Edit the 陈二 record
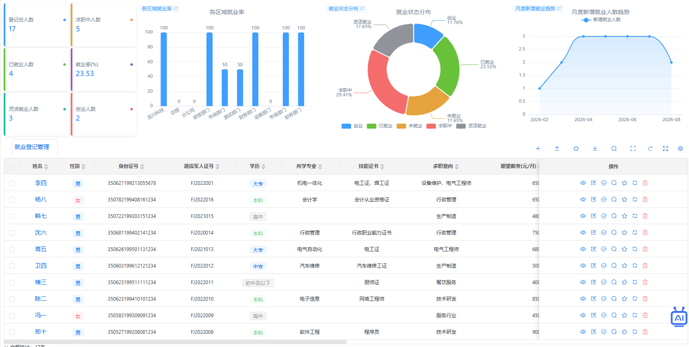This screenshot has width=689, height=347. pyautogui.click(x=593, y=299)
